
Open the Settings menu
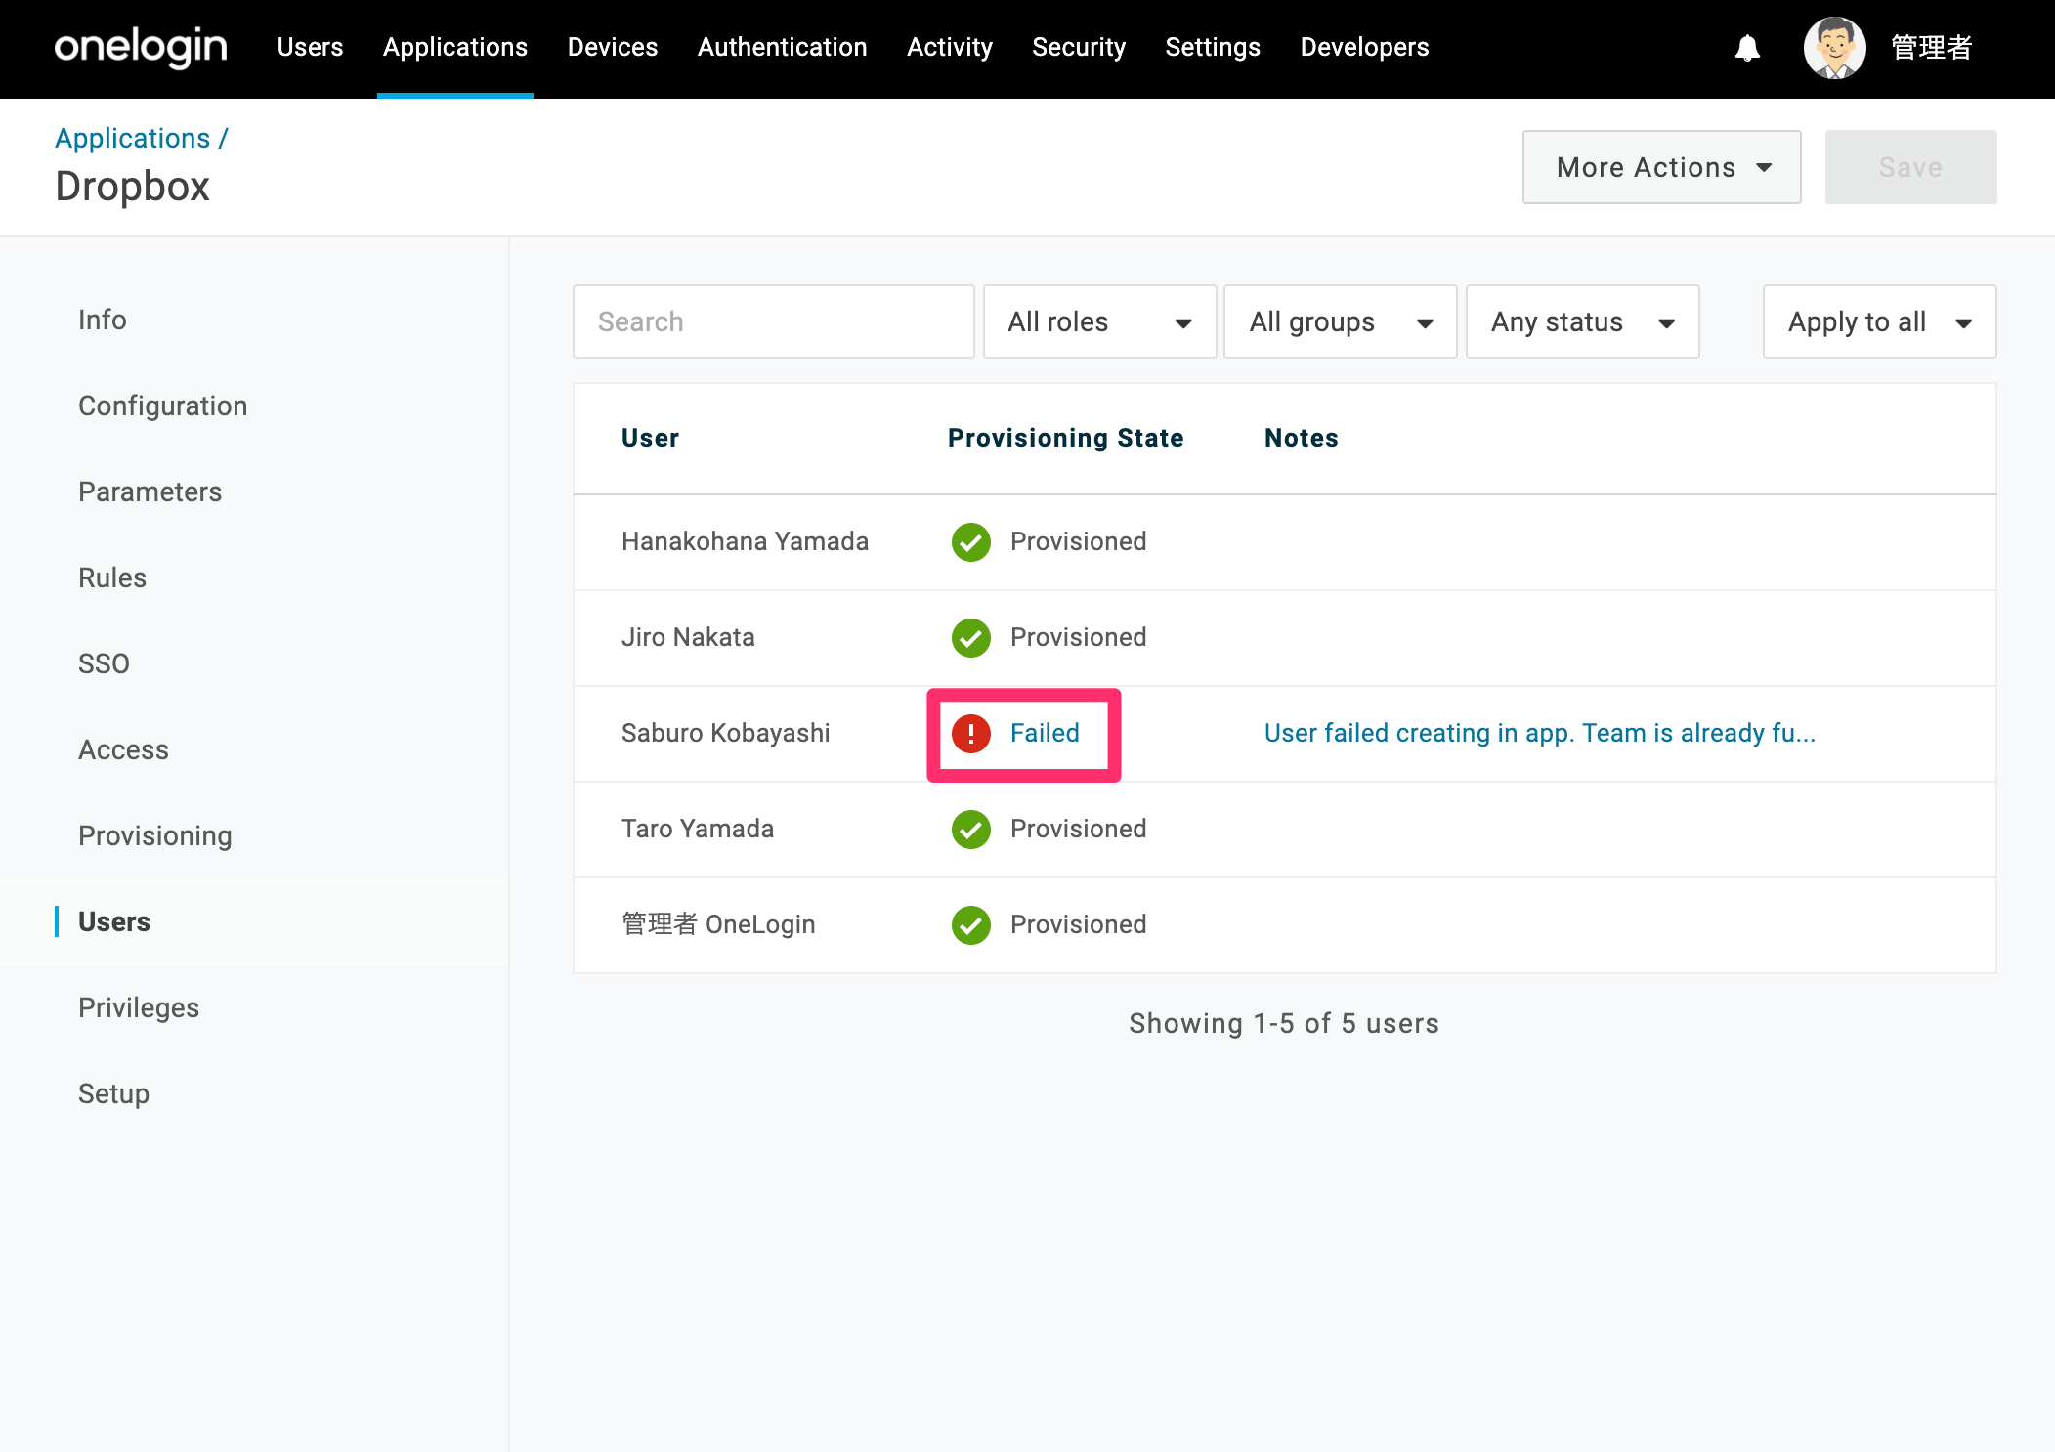pyautogui.click(x=1213, y=47)
